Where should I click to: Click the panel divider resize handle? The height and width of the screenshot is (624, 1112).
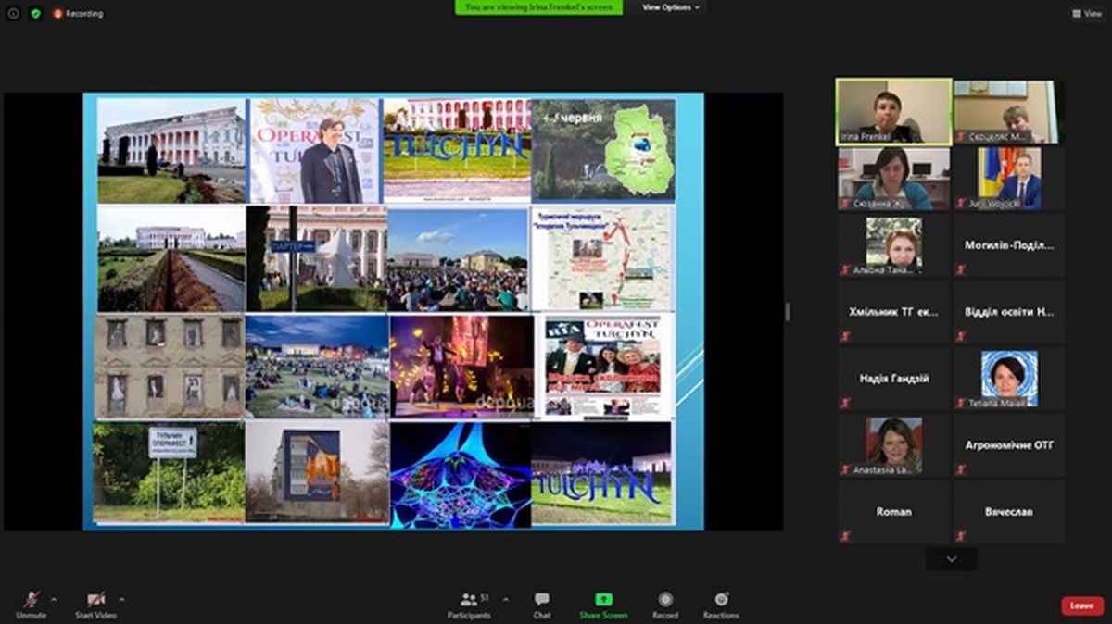tap(788, 311)
